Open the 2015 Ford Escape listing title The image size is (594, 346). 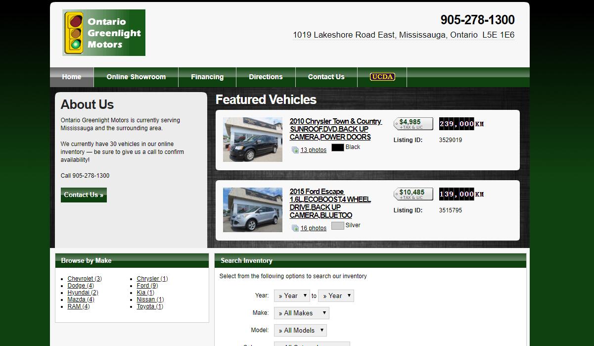click(330, 203)
